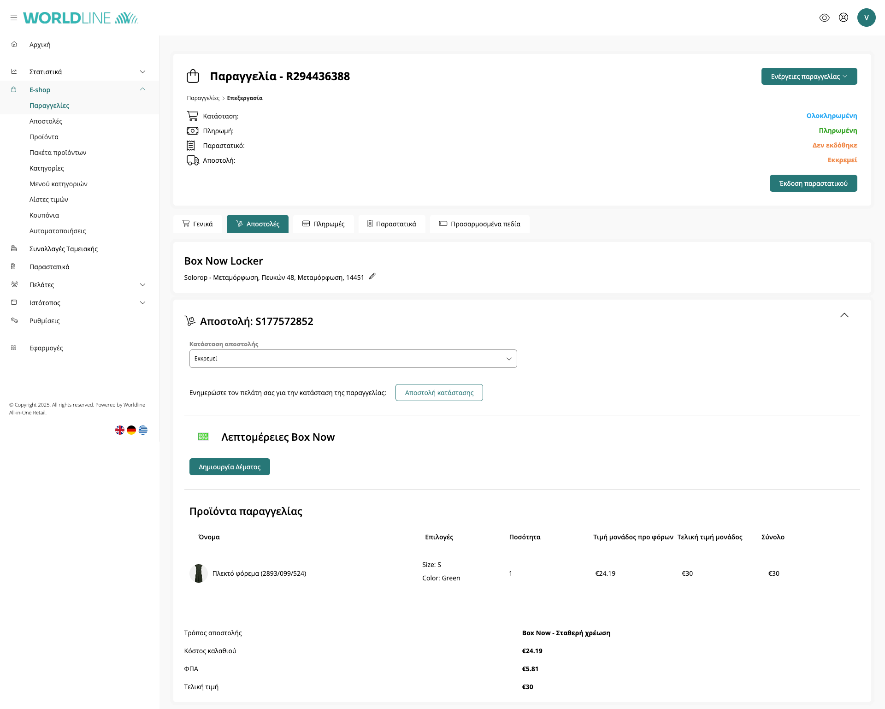Click the Έκδοση παραστατικού button
The height and width of the screenshot is (709, 885).
(x=813, y=183)
